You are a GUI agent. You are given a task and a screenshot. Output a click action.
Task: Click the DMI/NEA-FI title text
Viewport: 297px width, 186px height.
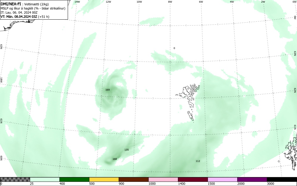[11, 4]
